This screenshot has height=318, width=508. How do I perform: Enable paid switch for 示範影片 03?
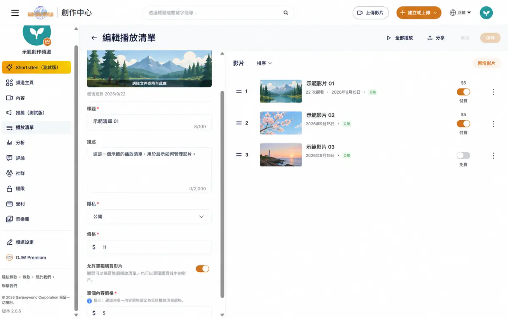[x=463, y=155]
